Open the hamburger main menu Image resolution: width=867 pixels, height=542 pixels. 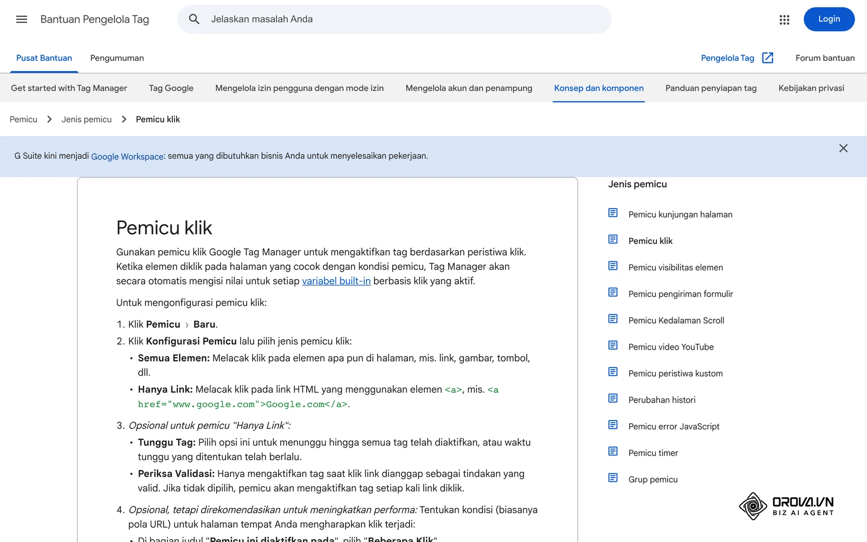click(x=22, y=20)
